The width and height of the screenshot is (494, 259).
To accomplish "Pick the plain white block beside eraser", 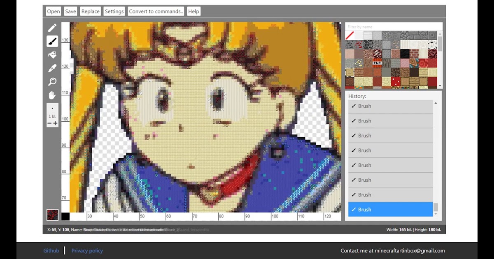I will click(359, 35).
